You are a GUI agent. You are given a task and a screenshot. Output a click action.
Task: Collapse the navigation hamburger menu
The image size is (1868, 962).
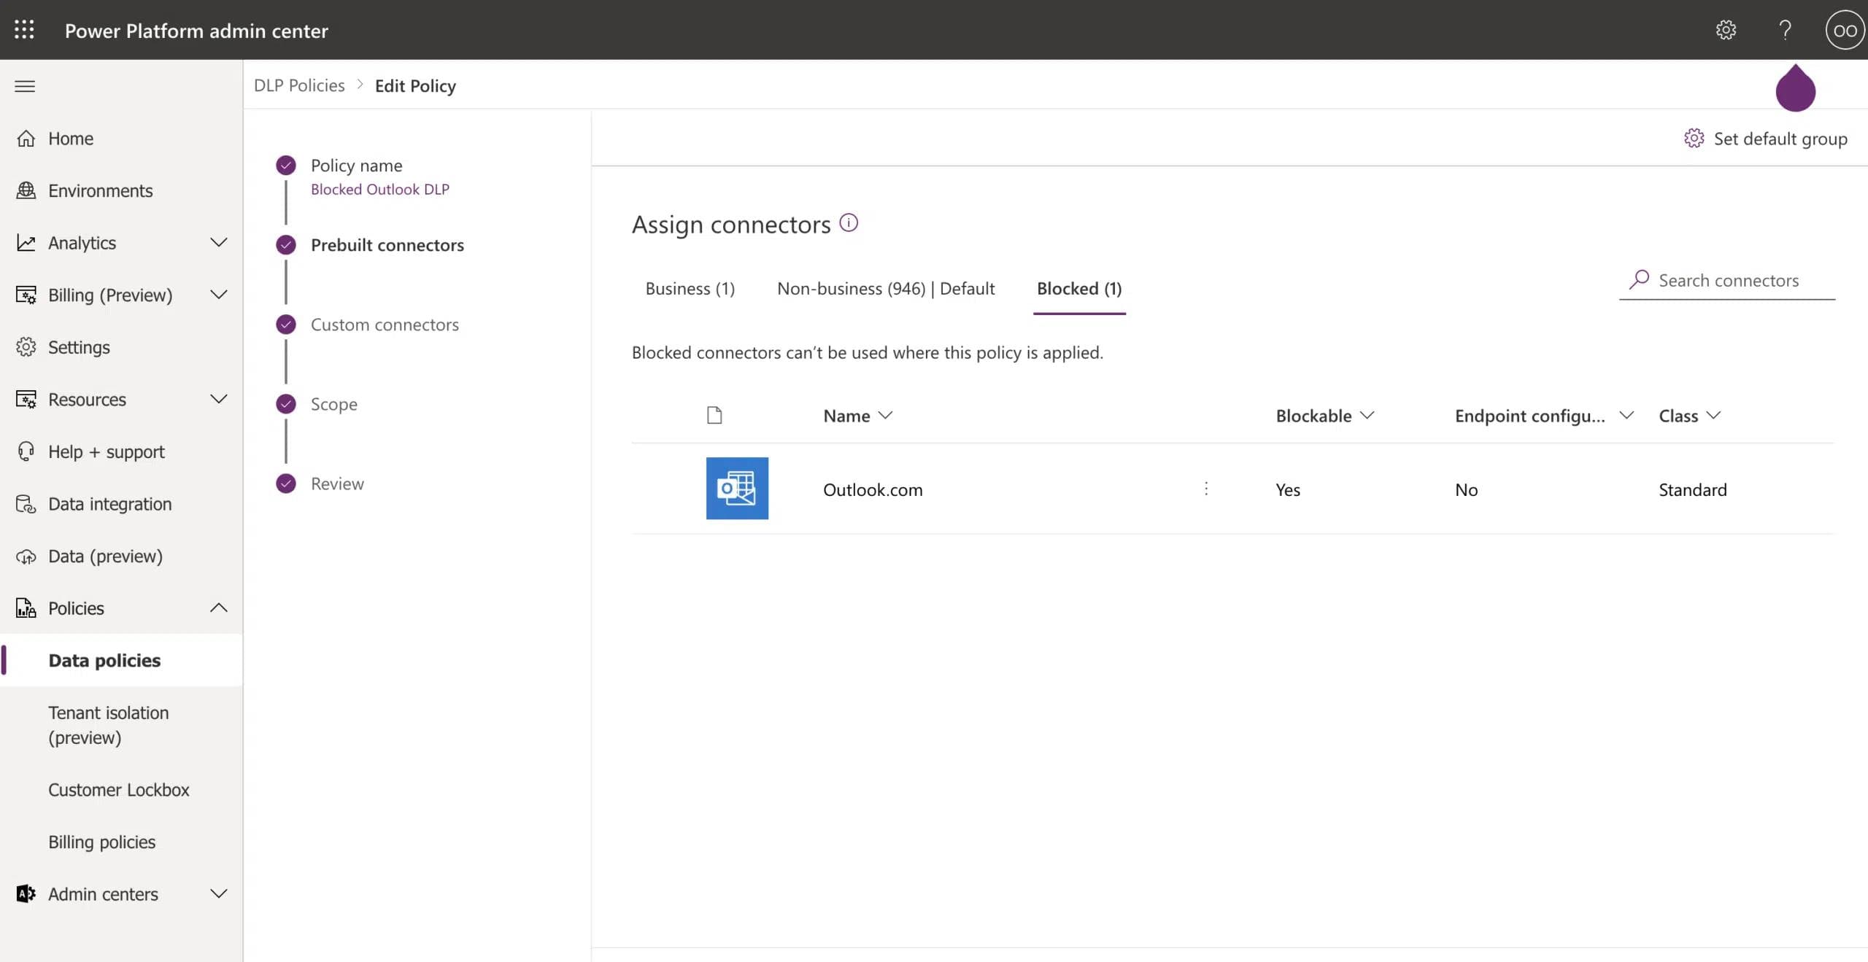pos(25,86)
